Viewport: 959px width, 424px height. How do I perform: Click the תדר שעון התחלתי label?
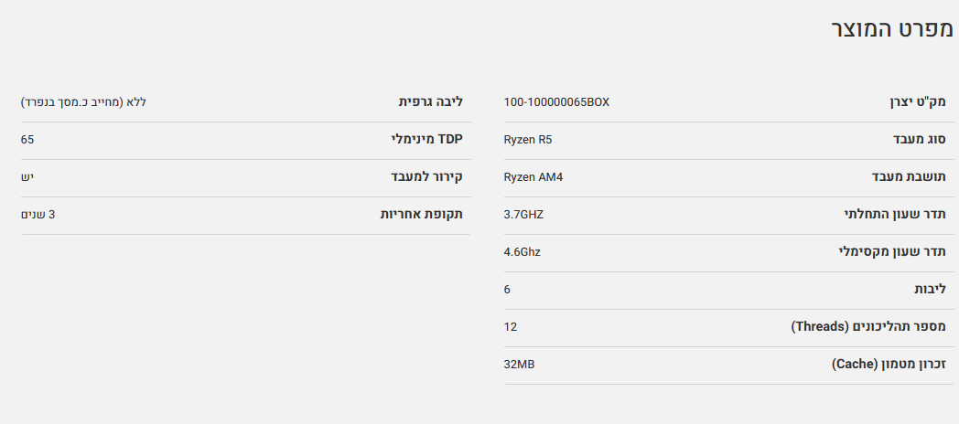[x=895, y=215]
